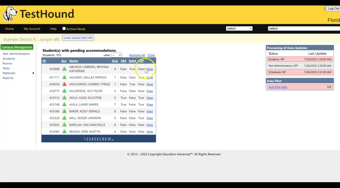Open My Account menu item
This screenshot has width=340, height=188.
coord(32,29)
